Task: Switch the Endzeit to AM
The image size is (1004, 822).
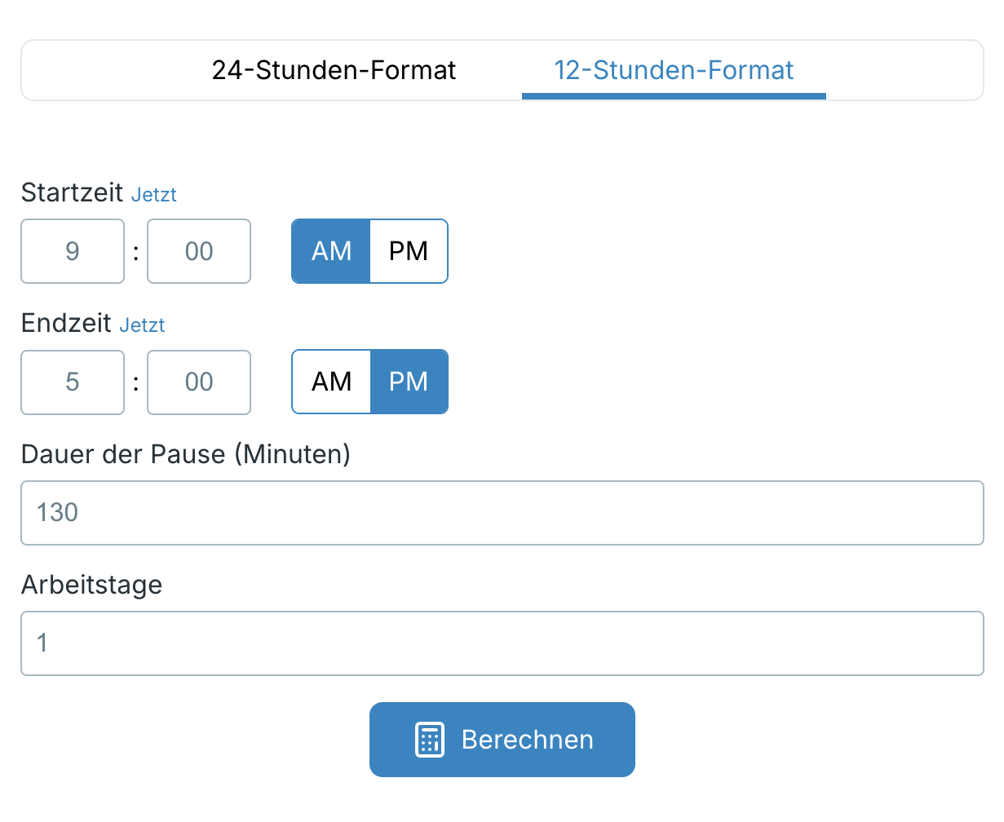Action: (x=330, y=382)
